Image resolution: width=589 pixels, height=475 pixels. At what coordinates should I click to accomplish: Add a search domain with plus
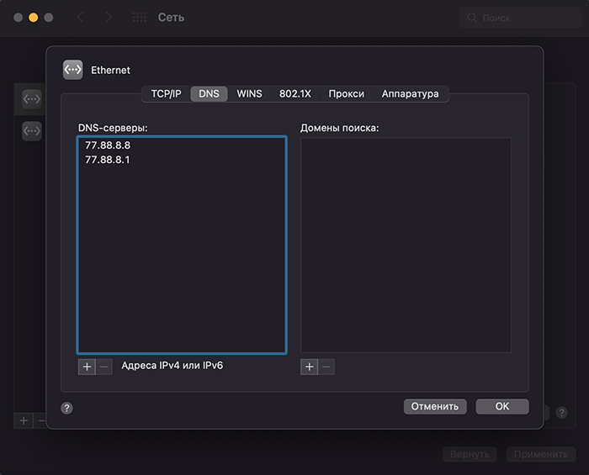[x=309, y=367]
